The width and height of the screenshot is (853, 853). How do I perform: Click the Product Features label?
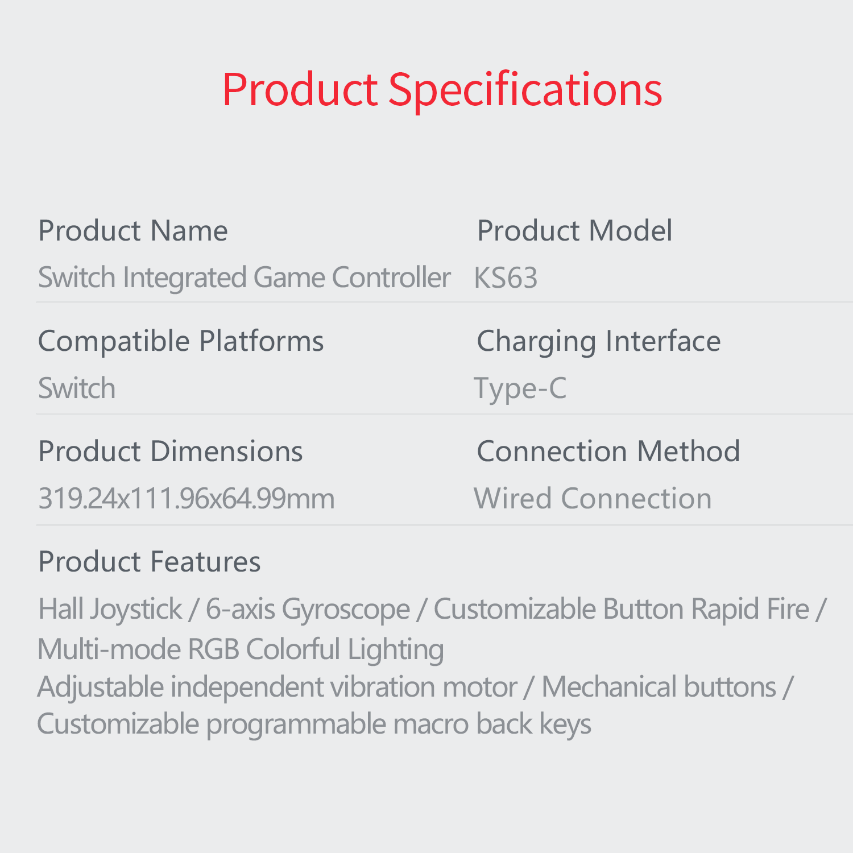tap(149, 562)
